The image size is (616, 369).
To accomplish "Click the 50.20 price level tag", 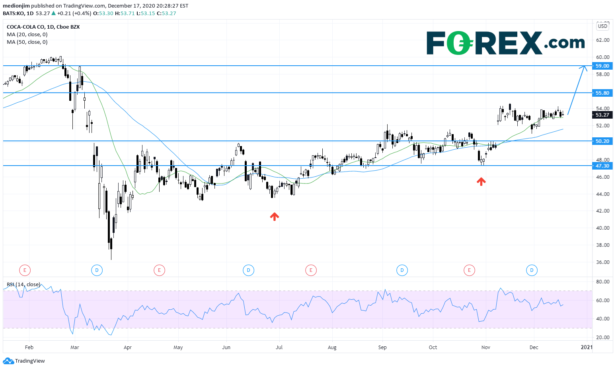I will [x=602, y=141].
